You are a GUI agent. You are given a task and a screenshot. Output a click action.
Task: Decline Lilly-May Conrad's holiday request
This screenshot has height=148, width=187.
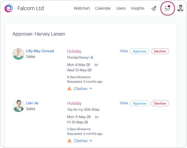160,51
